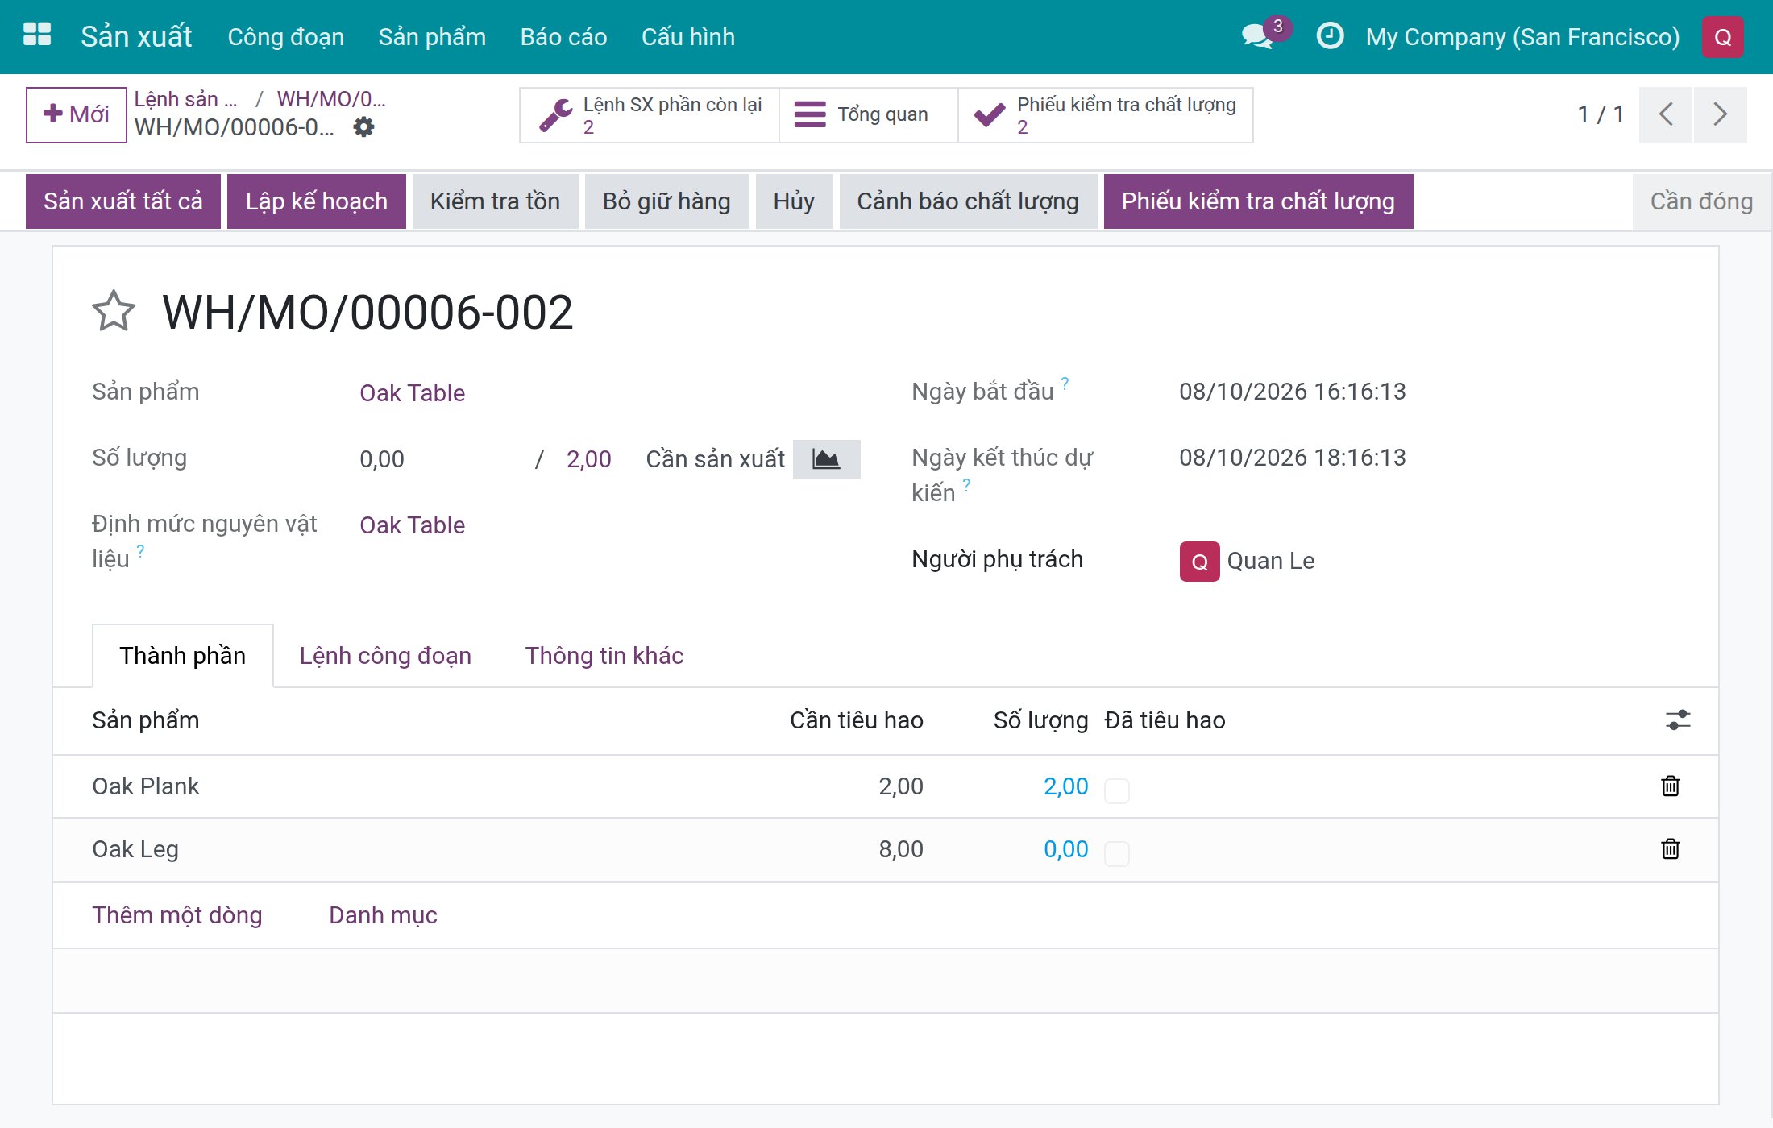Screen dimensions: 1773x1128
Task: Delete the Oak Leg line
Action: pos(1671,848)
